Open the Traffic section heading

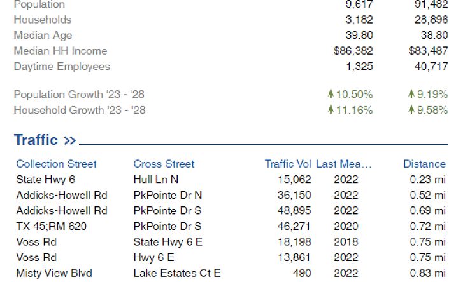(x=36, y=140)
